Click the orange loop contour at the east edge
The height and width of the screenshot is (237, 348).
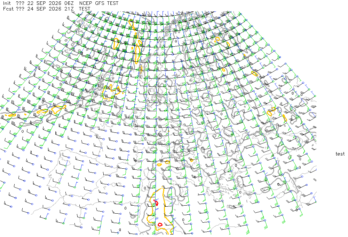point(272,112)
